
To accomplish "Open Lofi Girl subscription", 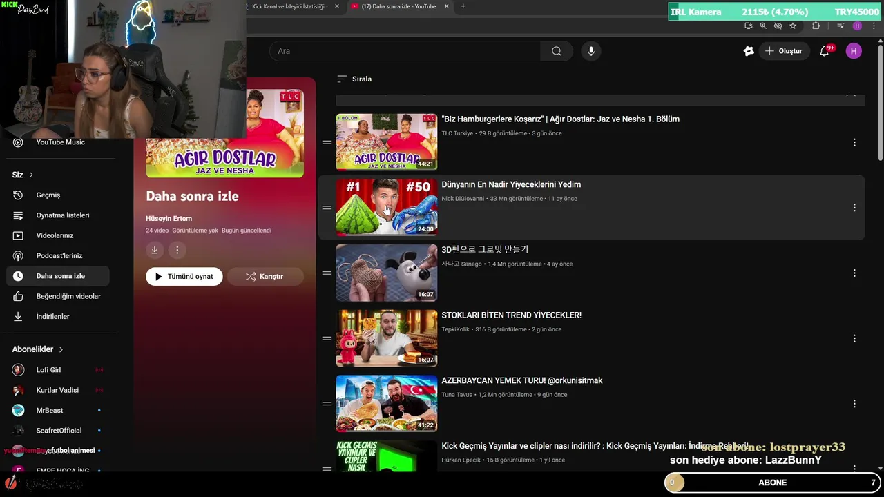I will point(58,370).
